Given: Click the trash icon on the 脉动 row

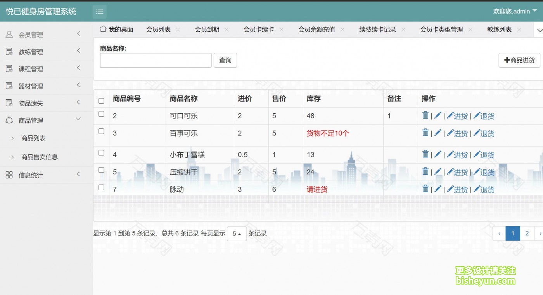Looking at the screenshot, I should point(425,189).
